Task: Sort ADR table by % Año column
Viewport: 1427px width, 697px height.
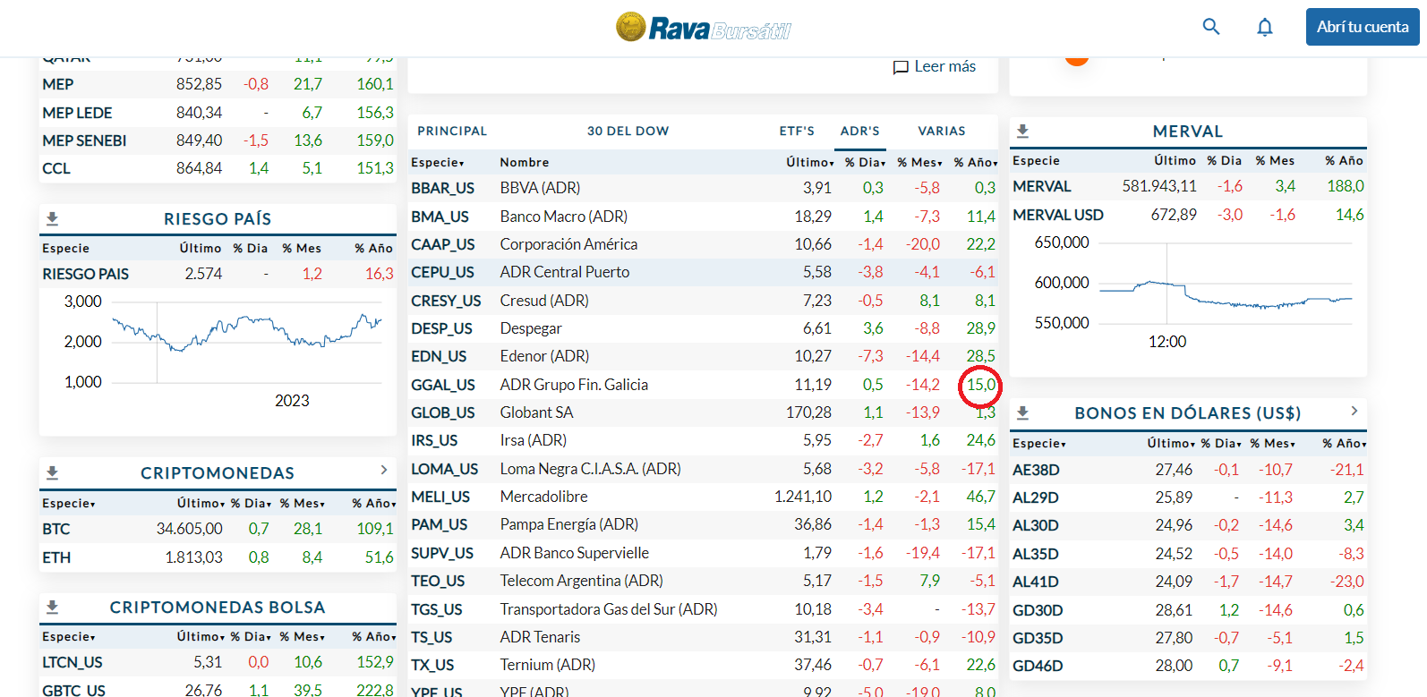Action: click(976, 162)
